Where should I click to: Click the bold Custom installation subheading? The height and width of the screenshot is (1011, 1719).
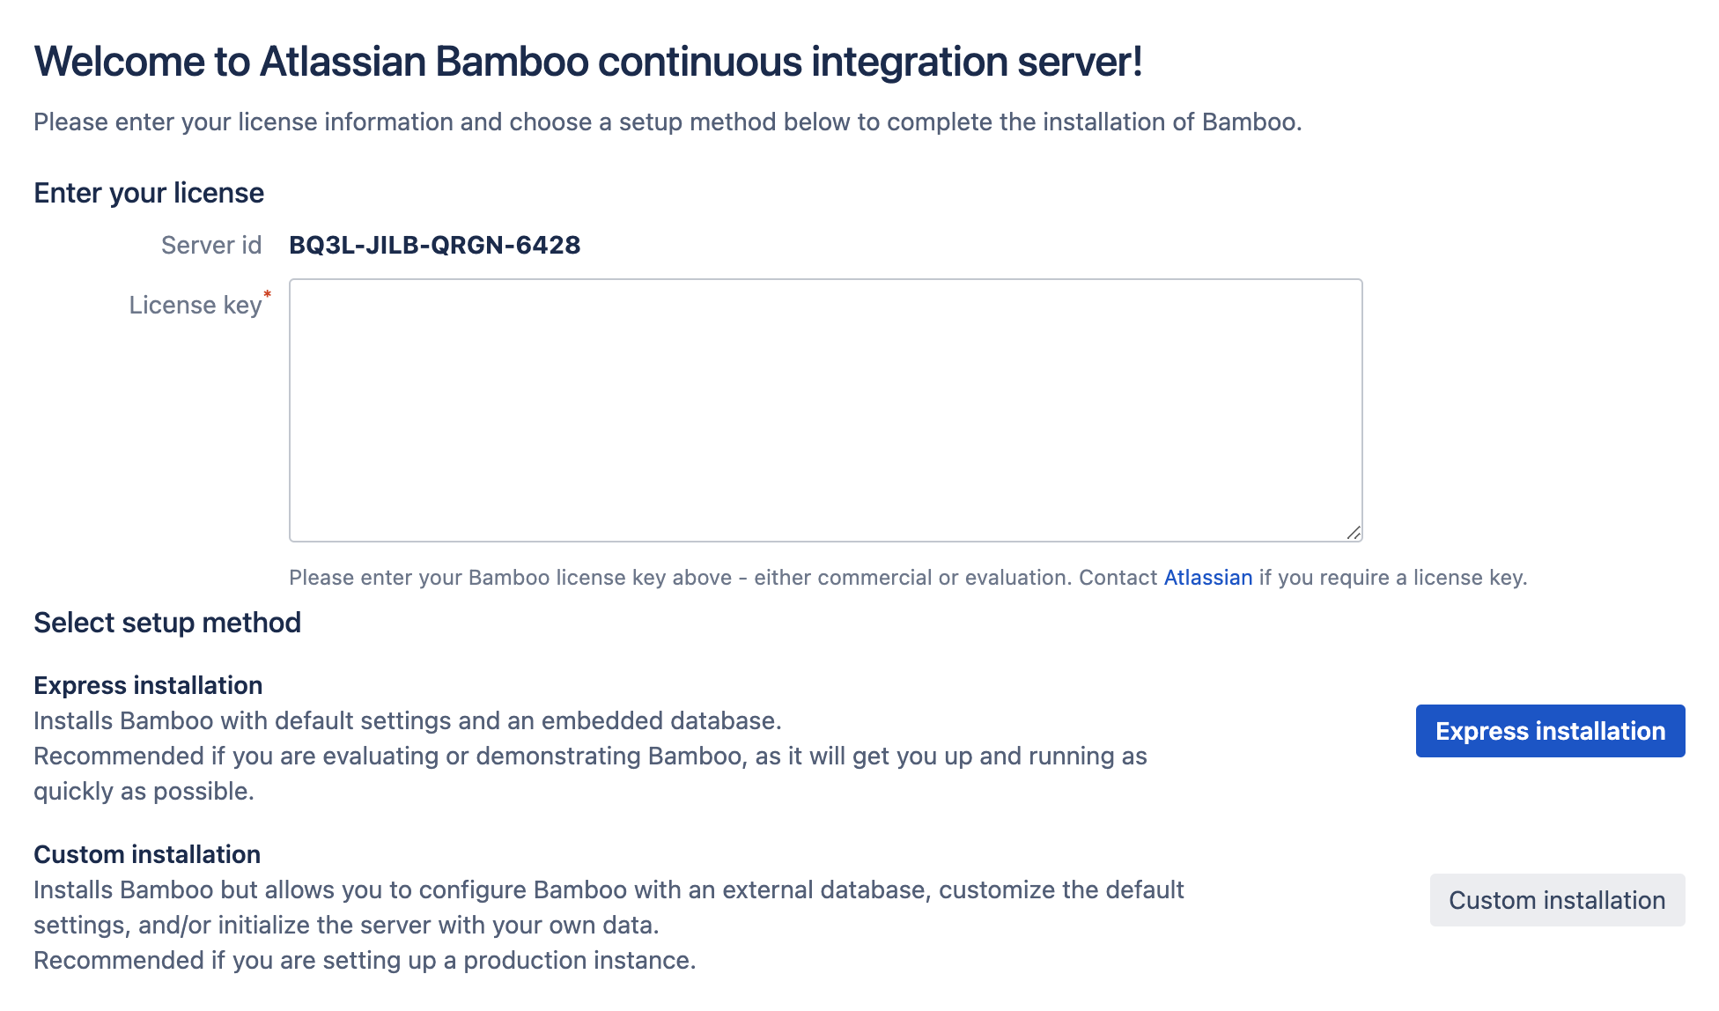(147, 854)
